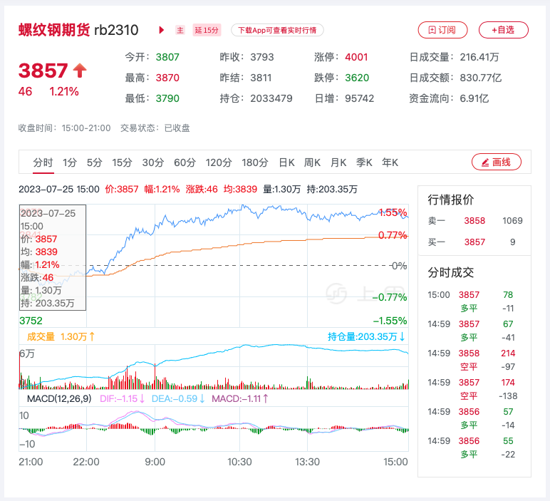
Task: Click the red up arrow beside price 3857
Action: pos(80,70)
